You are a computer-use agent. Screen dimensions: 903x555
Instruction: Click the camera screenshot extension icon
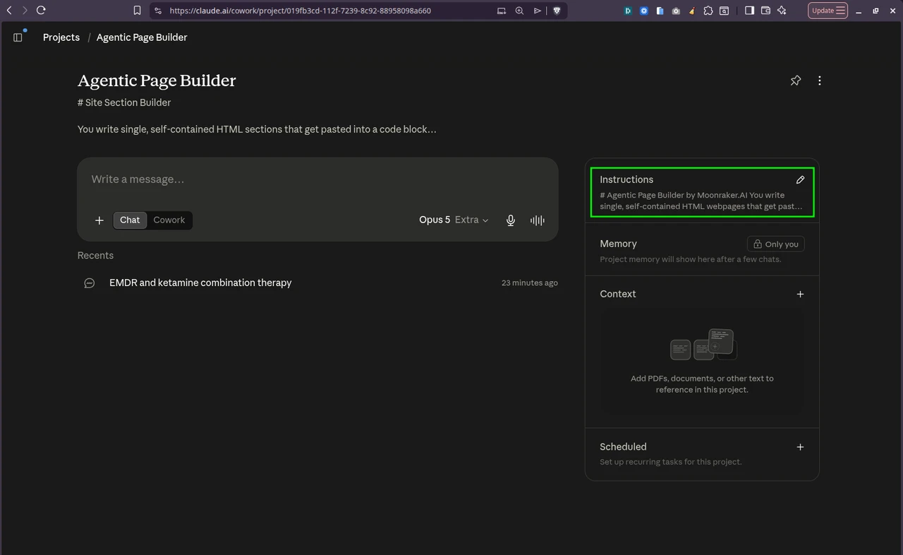click(x=676, y=11)
